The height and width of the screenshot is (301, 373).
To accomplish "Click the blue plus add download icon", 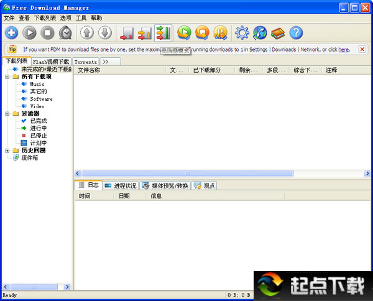I will pos(11,33).
